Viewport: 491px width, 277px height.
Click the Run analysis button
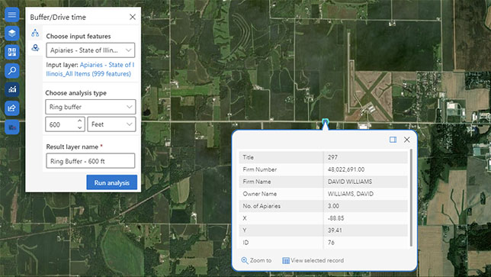point(112,182)
